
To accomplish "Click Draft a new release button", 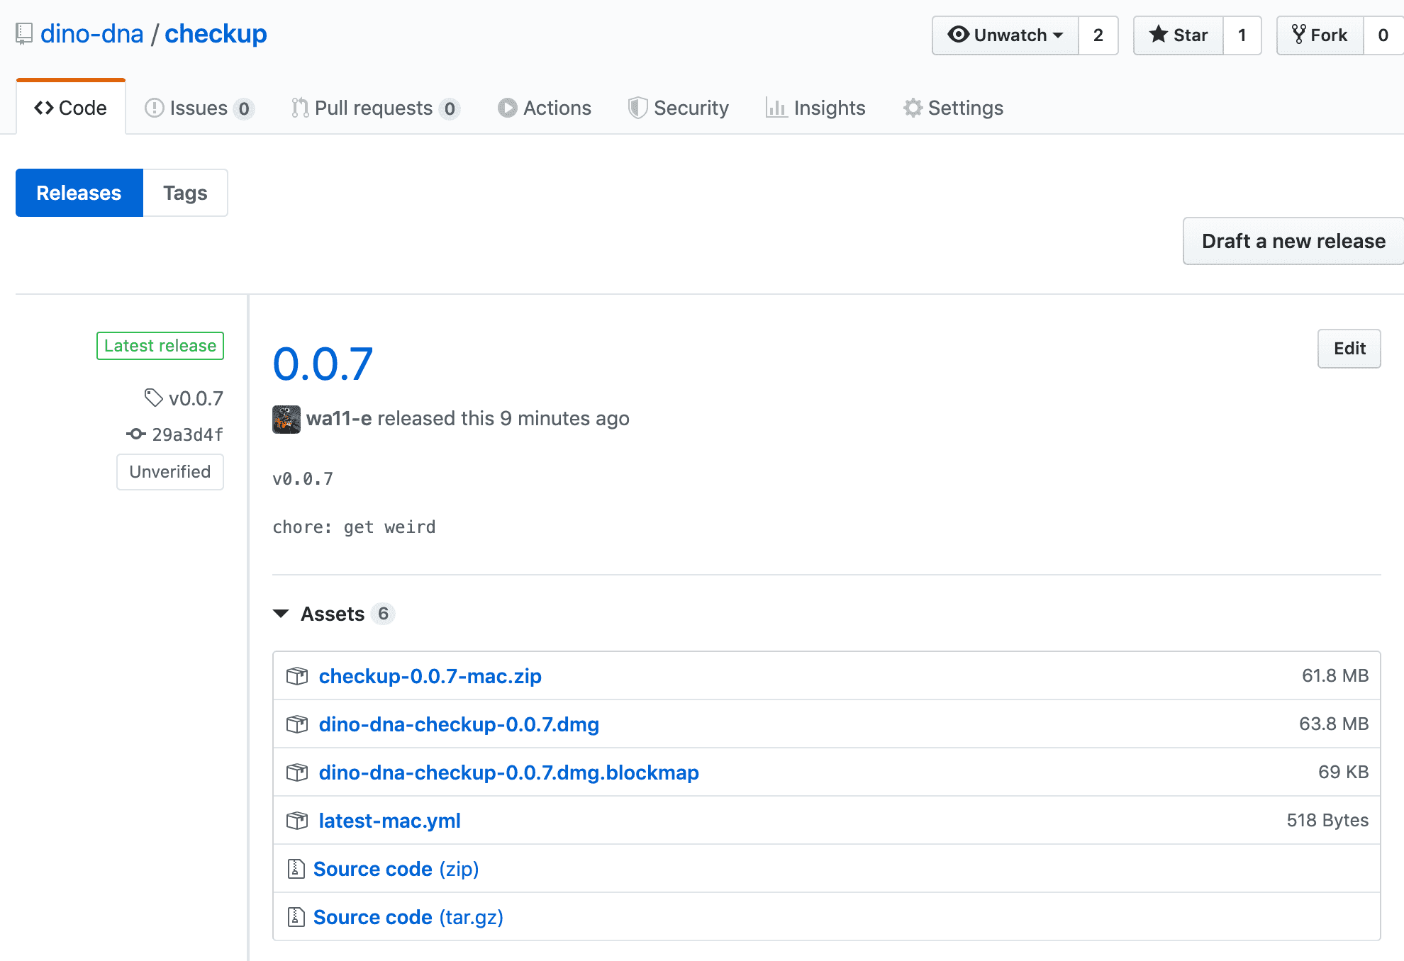I will (x=1293, y=241).
